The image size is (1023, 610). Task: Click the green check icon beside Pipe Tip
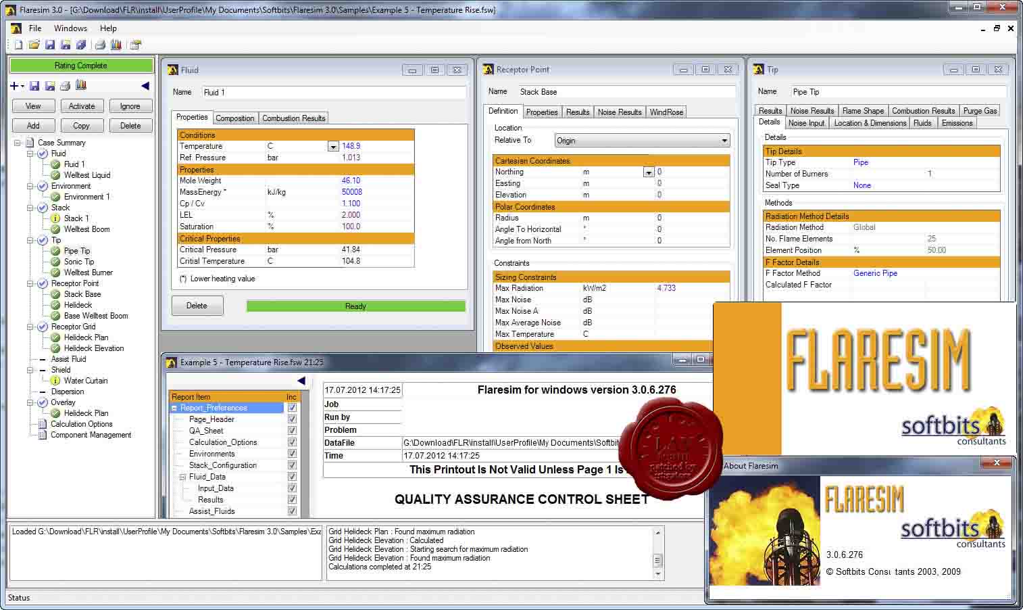tap(55, 251)
